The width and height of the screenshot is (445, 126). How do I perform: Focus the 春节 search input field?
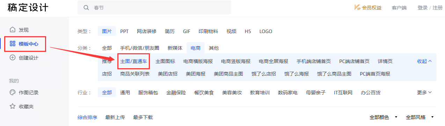tap(154, 7)
